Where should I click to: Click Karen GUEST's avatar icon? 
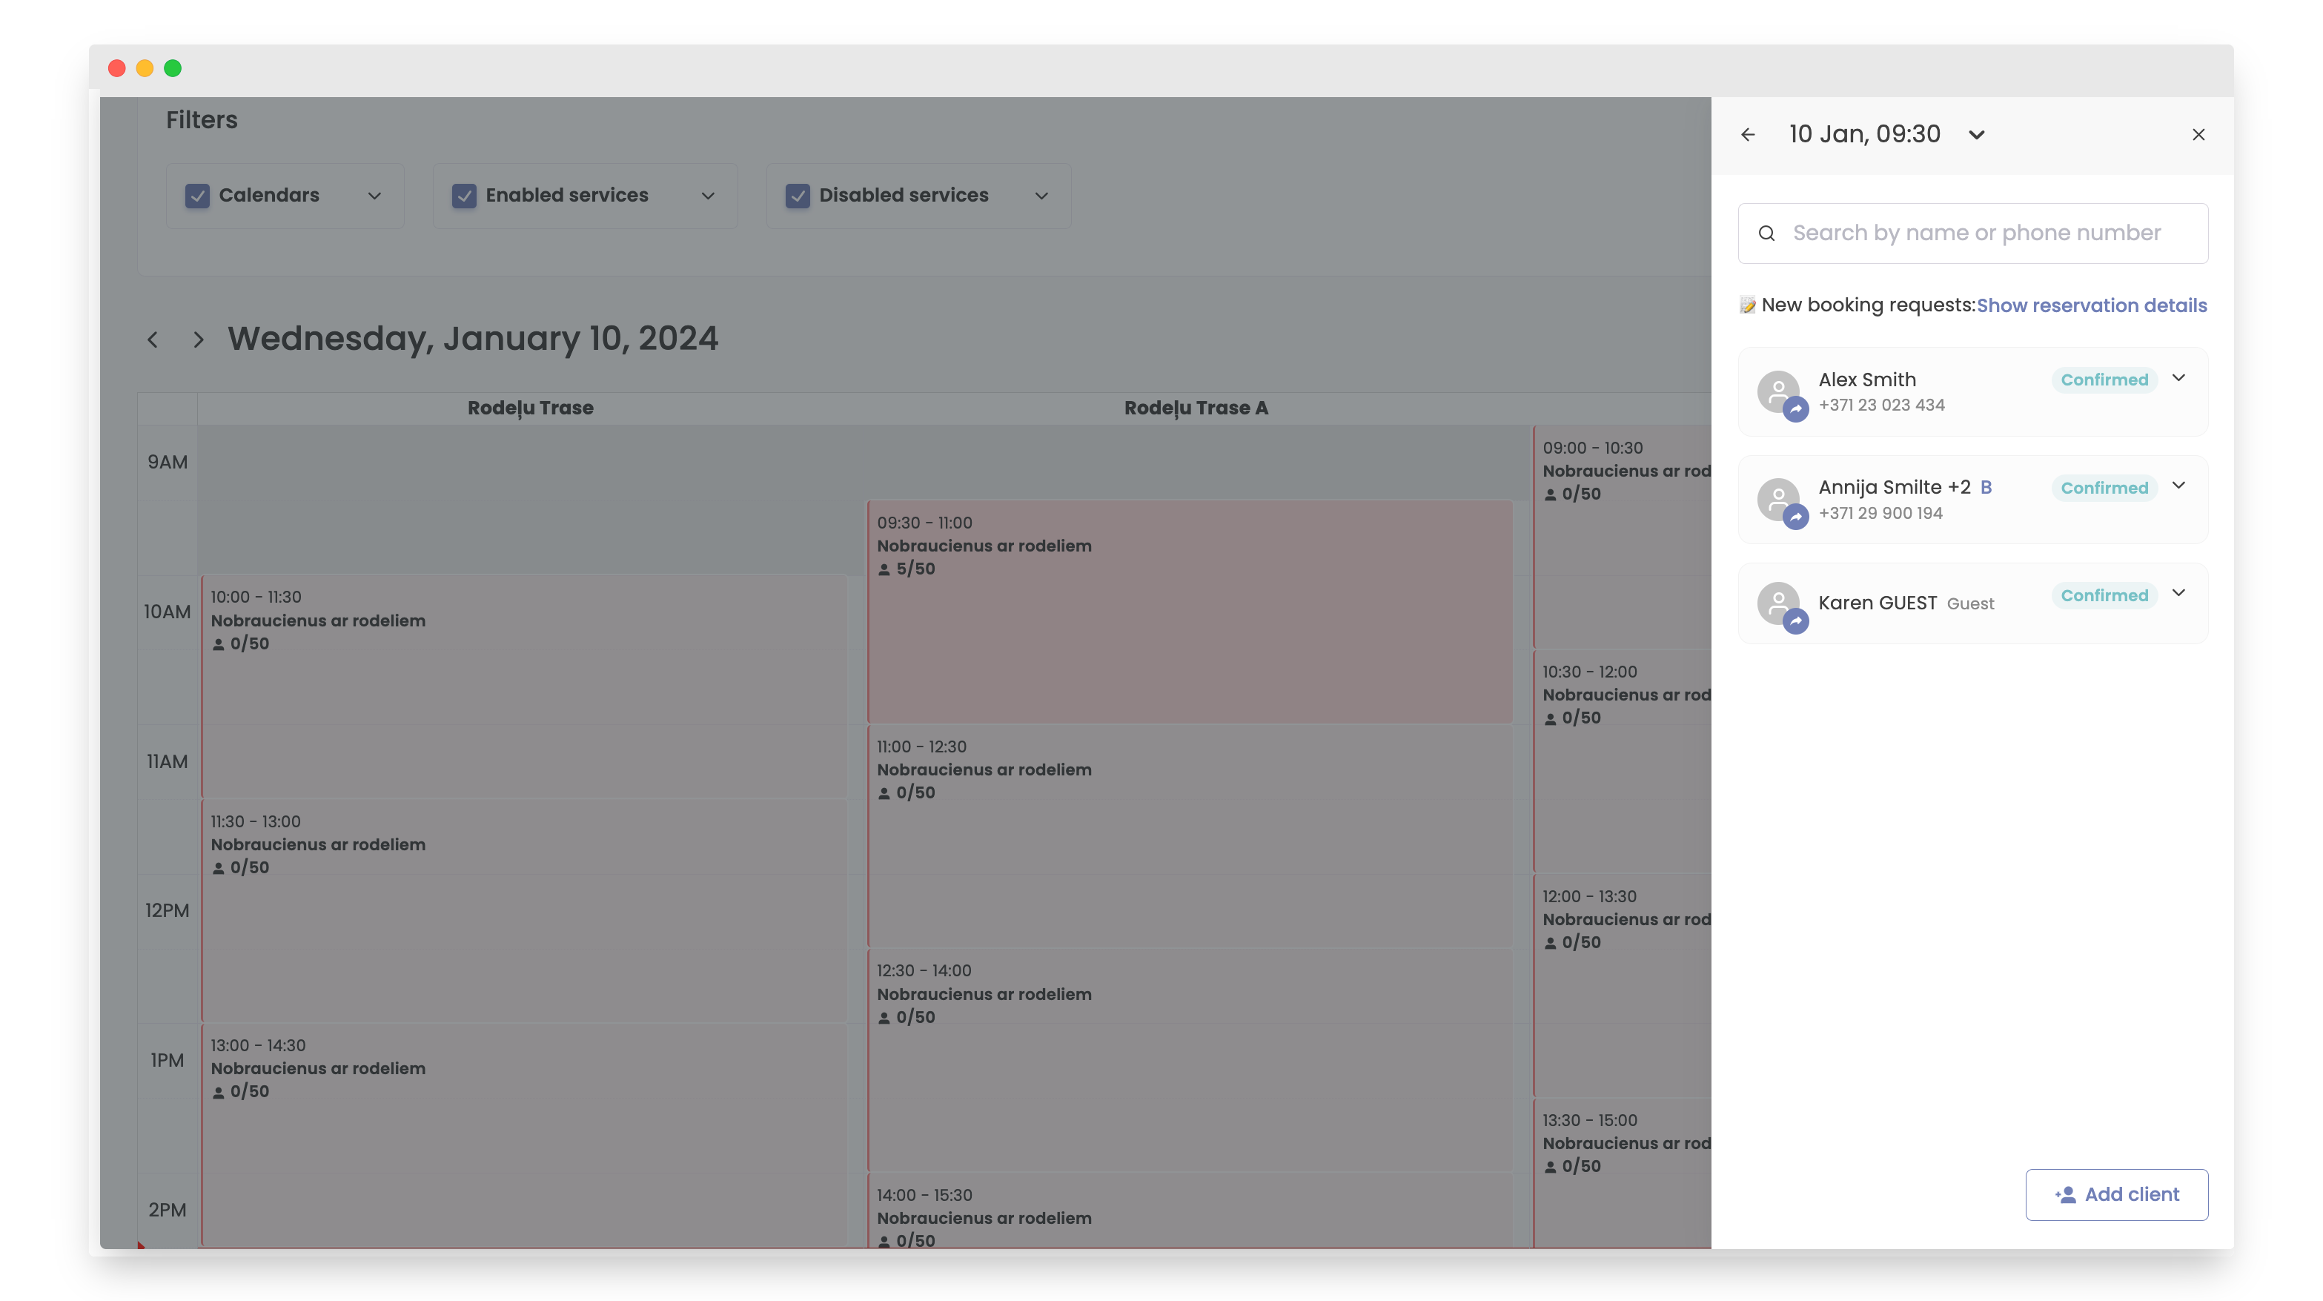(x=1778, y=603)
